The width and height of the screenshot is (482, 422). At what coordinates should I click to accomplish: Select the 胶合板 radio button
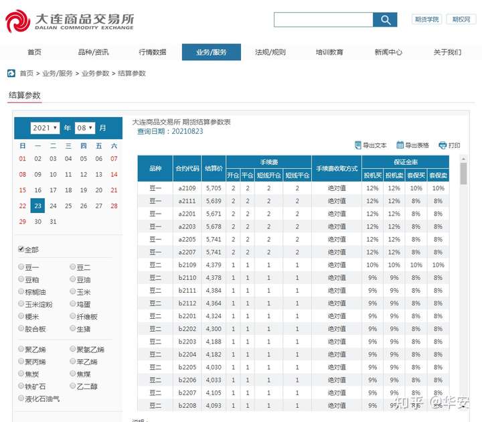[21, 328]
